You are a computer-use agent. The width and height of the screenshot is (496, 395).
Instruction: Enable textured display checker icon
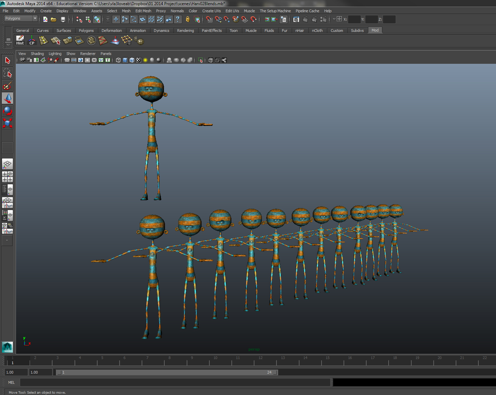(x=139, y=60)
